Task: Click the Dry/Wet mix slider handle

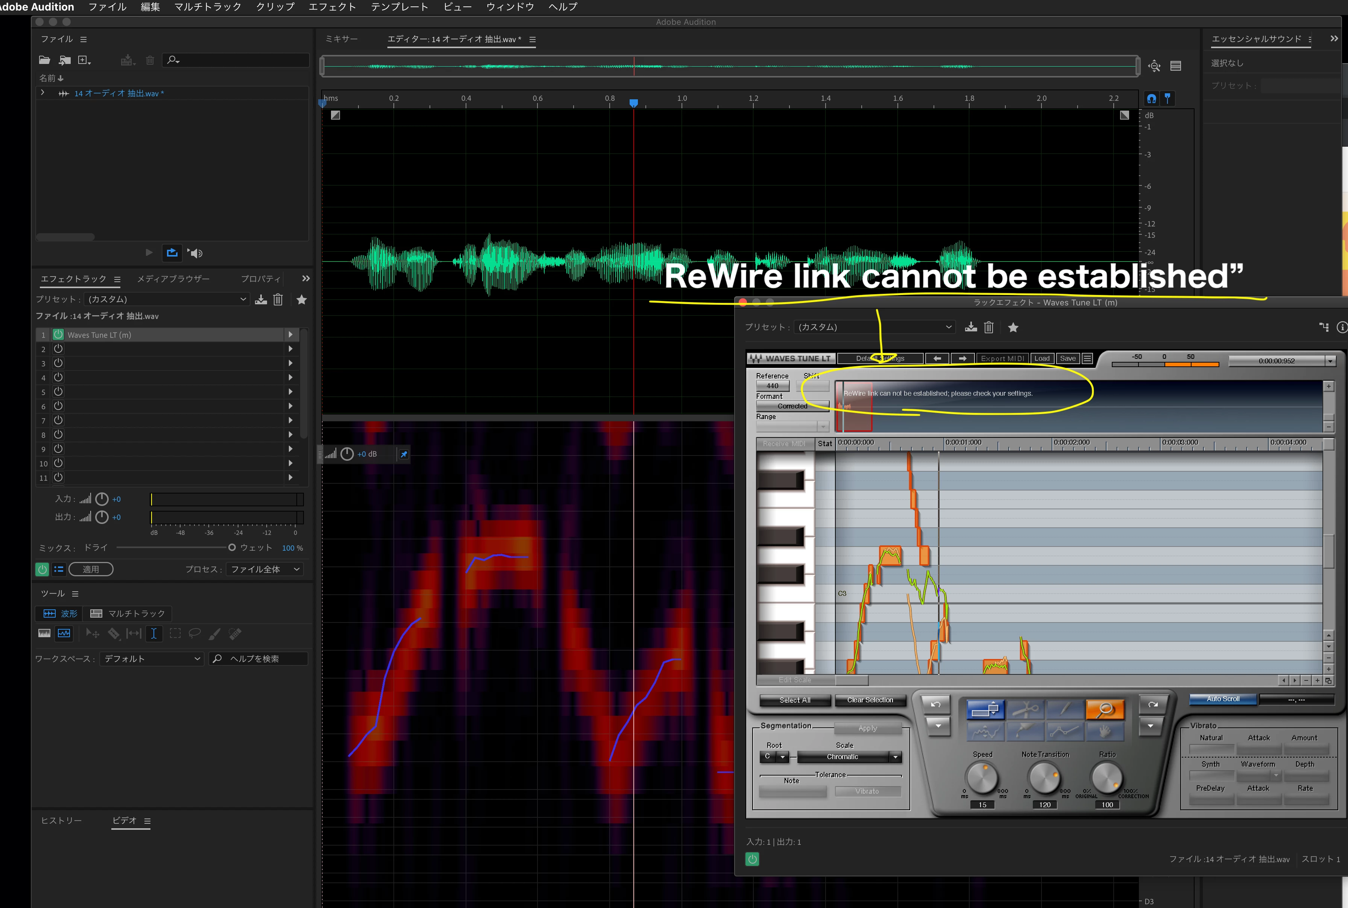Action: [232, 547]
